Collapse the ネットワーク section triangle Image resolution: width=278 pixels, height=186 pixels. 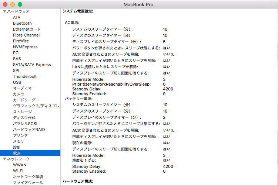click(x=4, y=159)
